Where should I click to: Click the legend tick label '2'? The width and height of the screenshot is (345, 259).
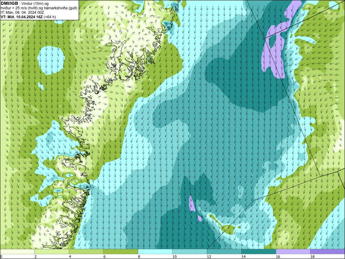pos(36,257)
